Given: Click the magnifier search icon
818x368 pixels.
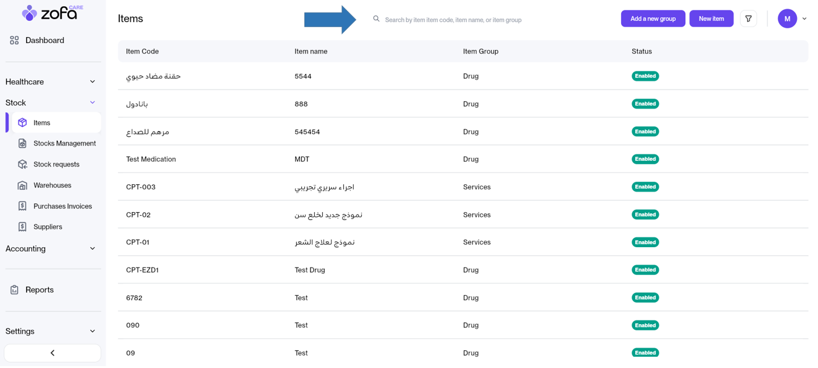Looking at the screenshot, I should tap(376, 19).
